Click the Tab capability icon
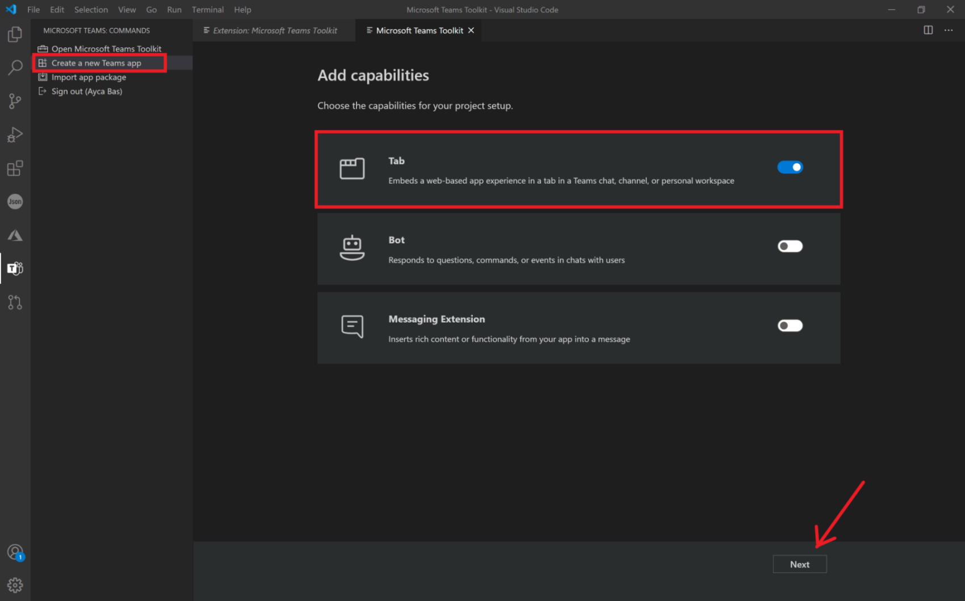Image resolution: width=965 pixels, height=601 pixels. click(x=352, y=168)
